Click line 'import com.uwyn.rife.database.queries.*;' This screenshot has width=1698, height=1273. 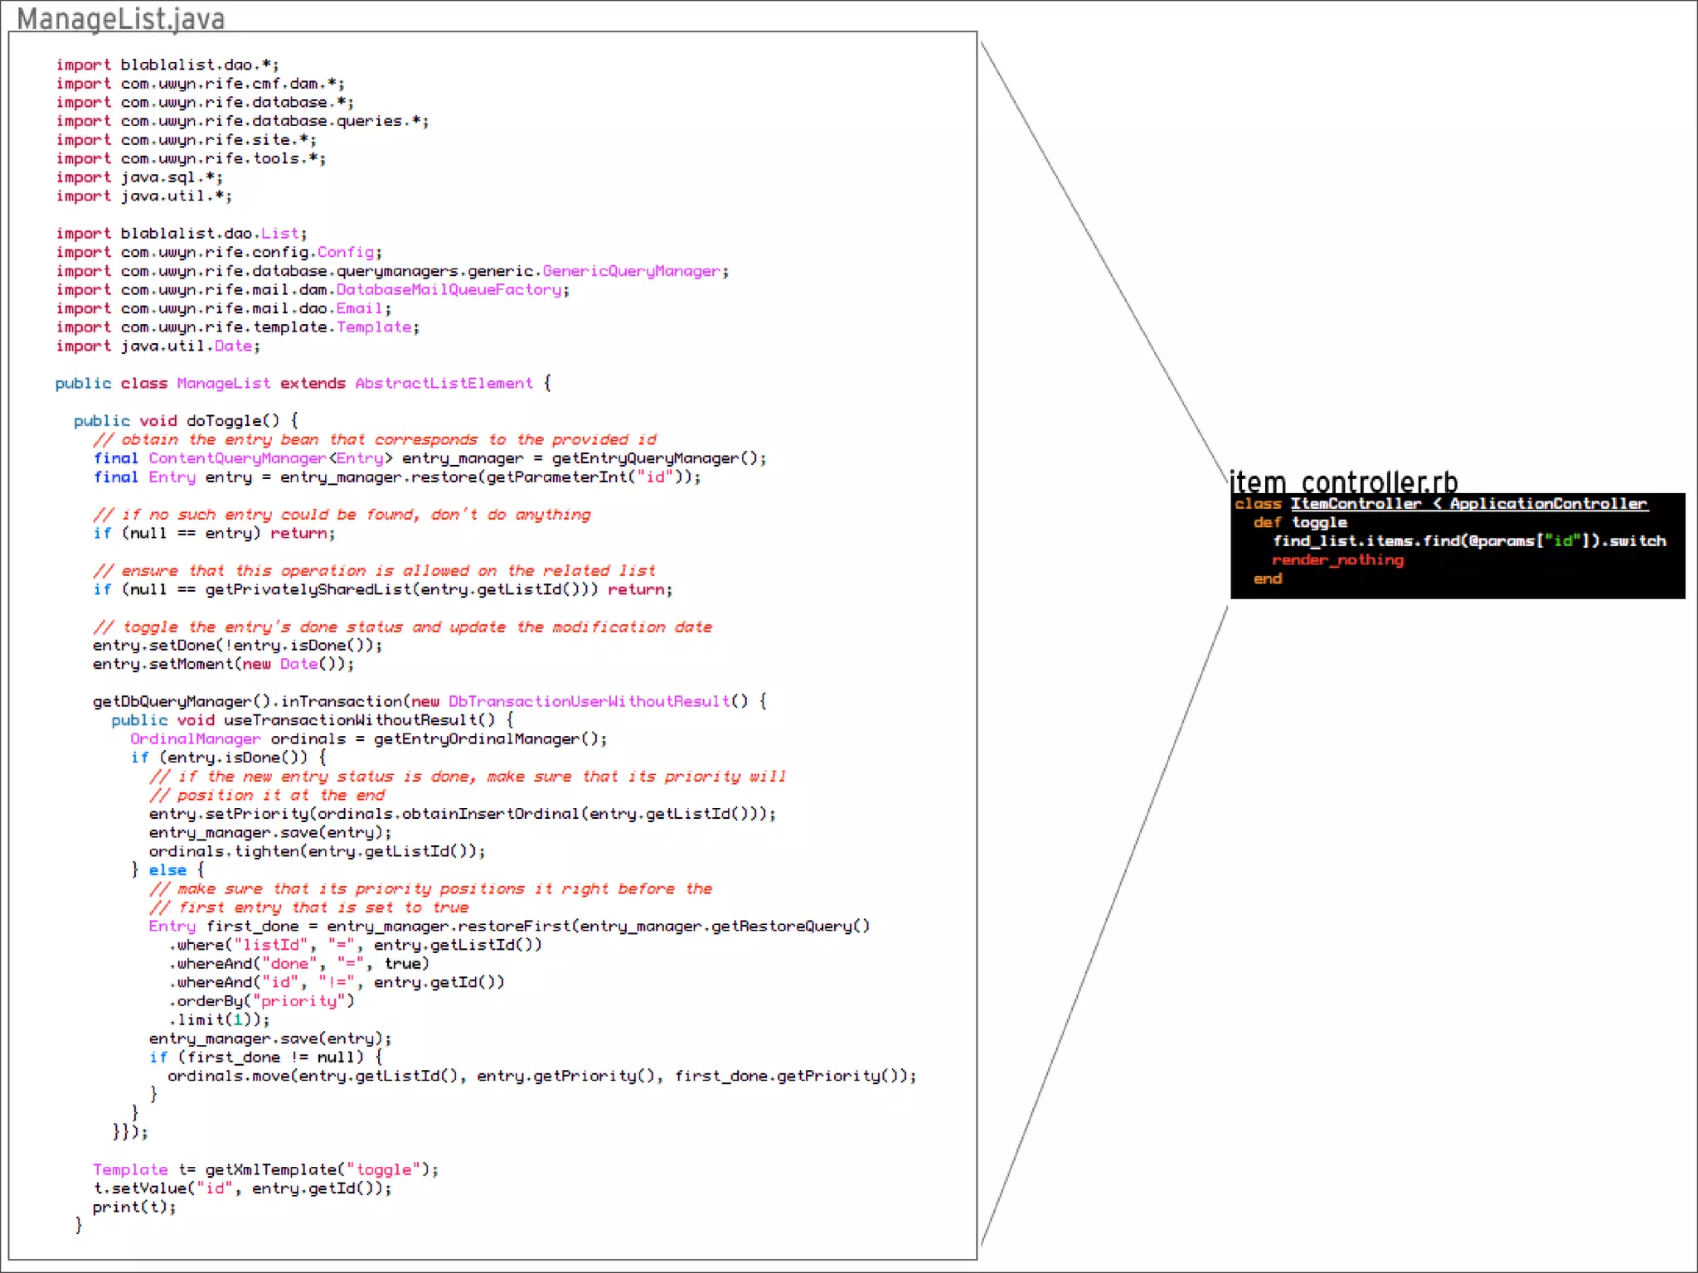242,121
